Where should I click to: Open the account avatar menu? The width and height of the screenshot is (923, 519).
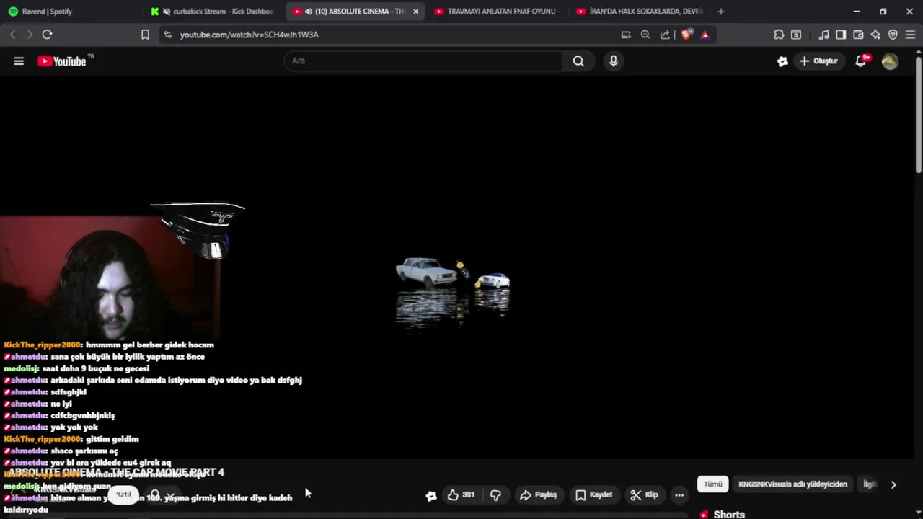890,61
